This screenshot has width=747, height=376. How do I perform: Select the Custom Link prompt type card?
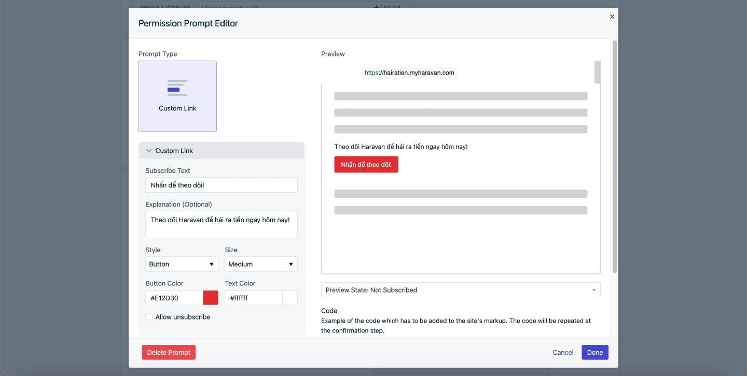tap(177, 96)
